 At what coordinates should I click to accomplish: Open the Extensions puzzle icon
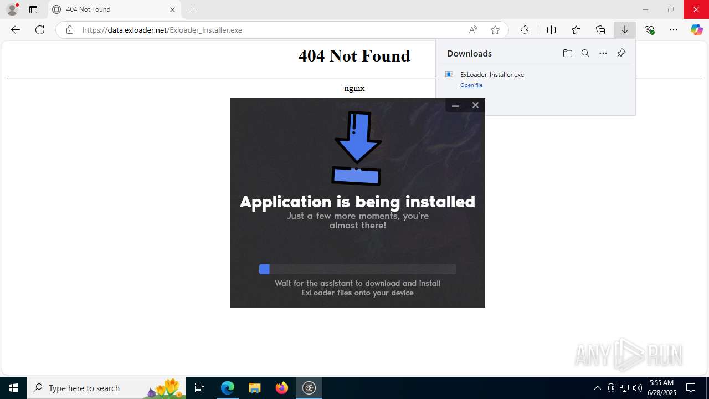click(525, 30)
